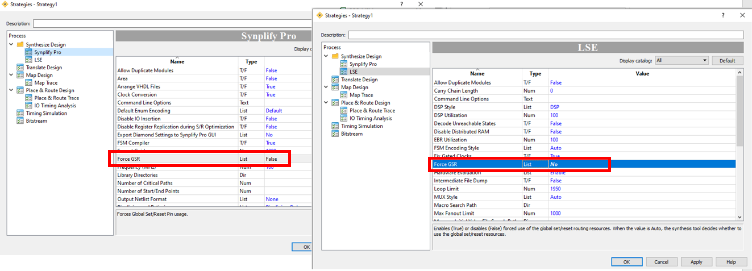Sort by Name column header in LSE table
This screenshot has height=271, width=752.
[477, 73]
